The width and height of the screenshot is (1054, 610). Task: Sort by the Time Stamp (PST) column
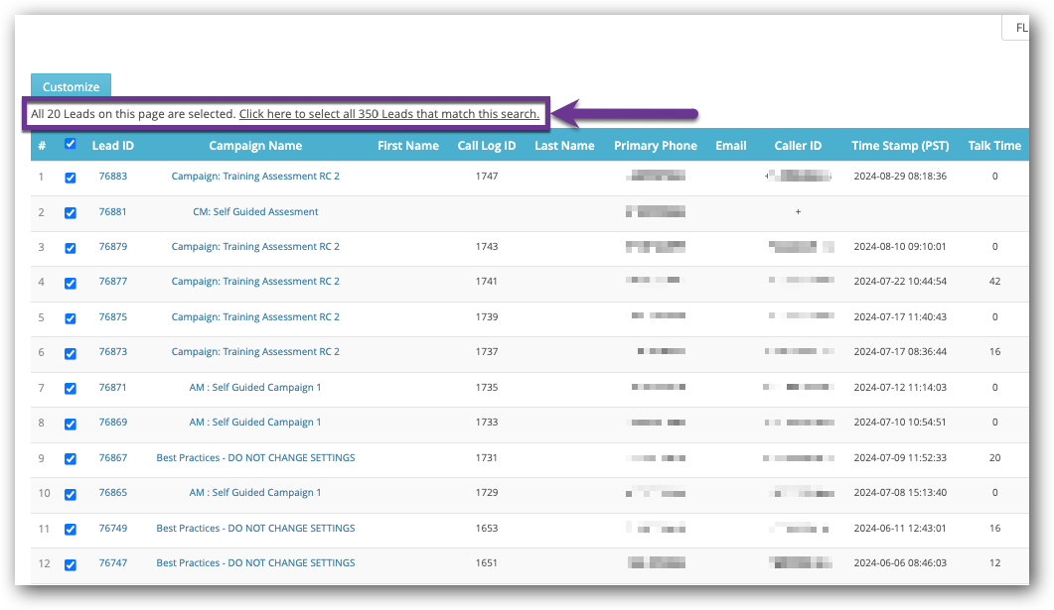pos(899,145)
